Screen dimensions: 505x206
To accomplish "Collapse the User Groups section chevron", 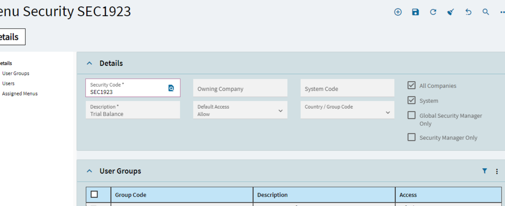I will pyautogui.click(x=89, y=171).
